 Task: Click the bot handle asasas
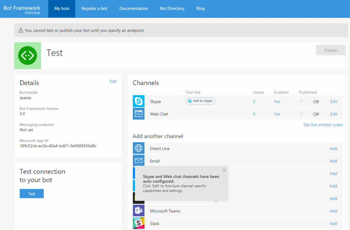point(25,98)
